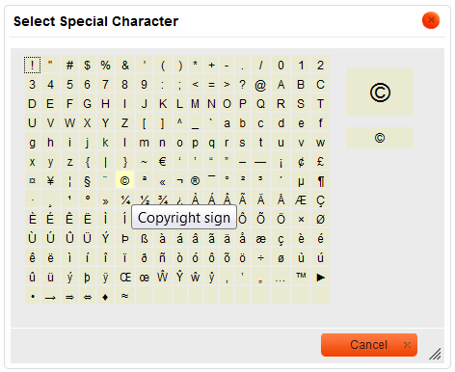Click the Cancel button

369,345
